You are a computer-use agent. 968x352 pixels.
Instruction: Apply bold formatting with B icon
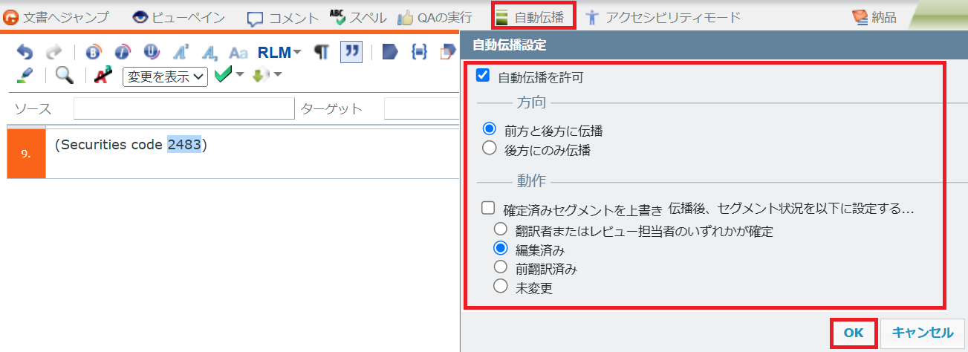point(94,53)
